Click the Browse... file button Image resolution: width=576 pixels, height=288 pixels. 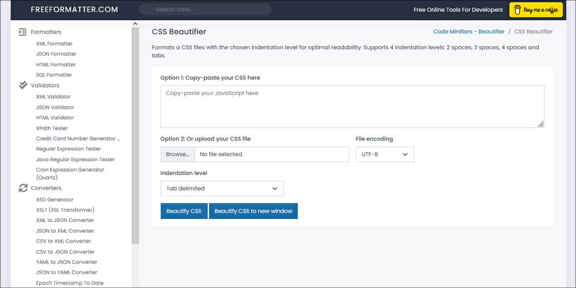coord(177,154)
